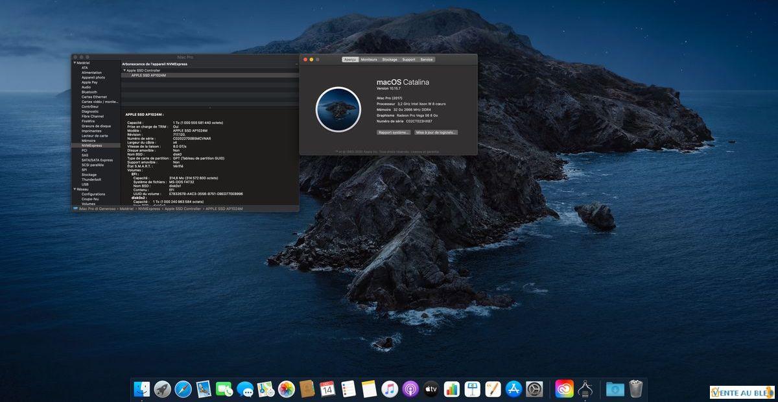Select Alimentation in sidebar
The image size is (778, 402).
coord(91,73)
